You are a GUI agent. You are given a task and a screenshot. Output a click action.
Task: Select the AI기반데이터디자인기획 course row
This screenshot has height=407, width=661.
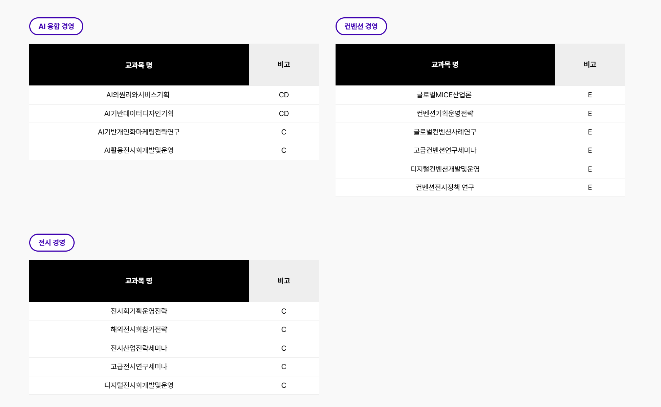139,113
